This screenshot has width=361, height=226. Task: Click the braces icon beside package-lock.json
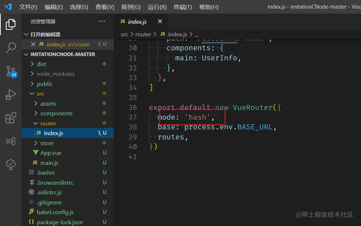point(31,222)
